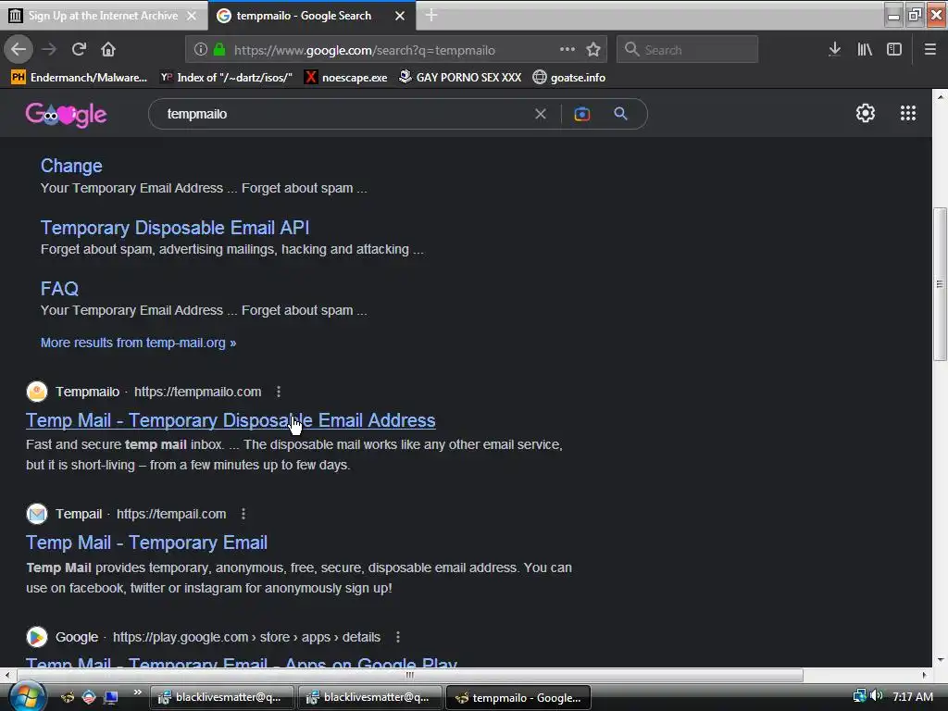Open the network tray icon

pos(859,696)
